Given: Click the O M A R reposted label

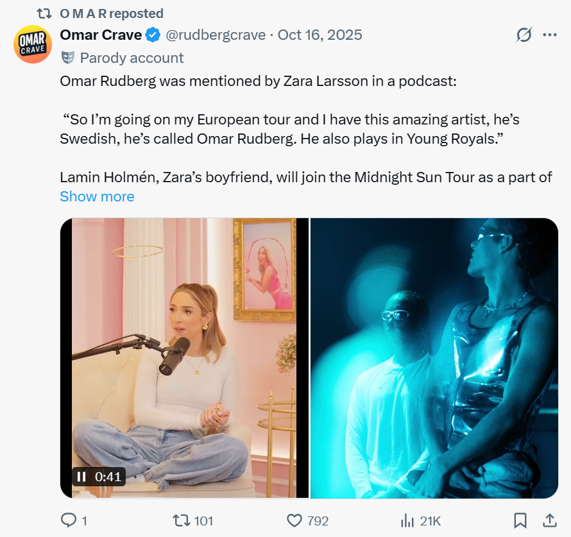Looking at the screenshot, I should (x=111, y=13).
